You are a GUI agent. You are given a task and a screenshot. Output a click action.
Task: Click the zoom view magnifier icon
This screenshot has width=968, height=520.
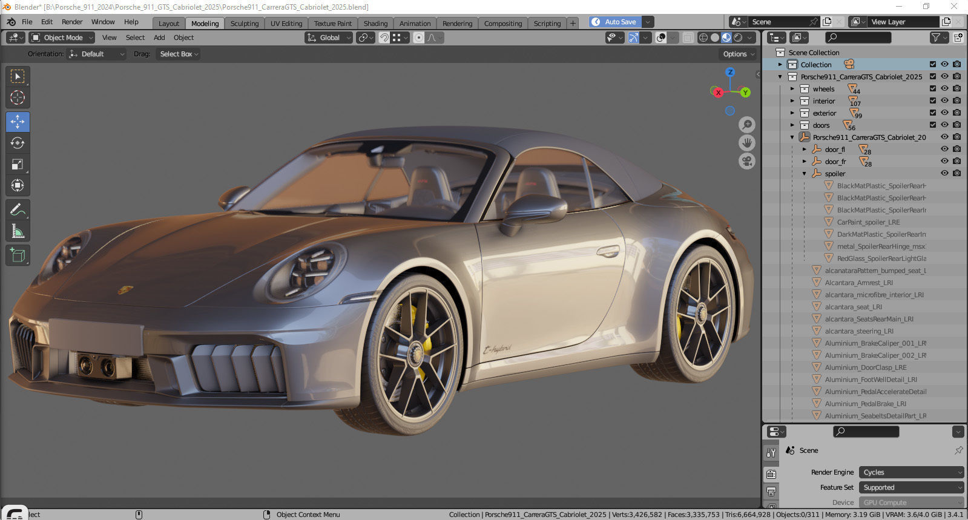pyautogui.click(x=747, y=125)
